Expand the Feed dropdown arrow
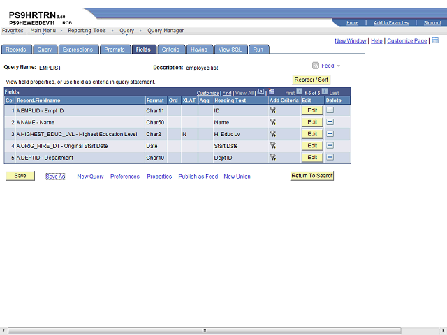The image size is (447, 335). tap(339, 66)
